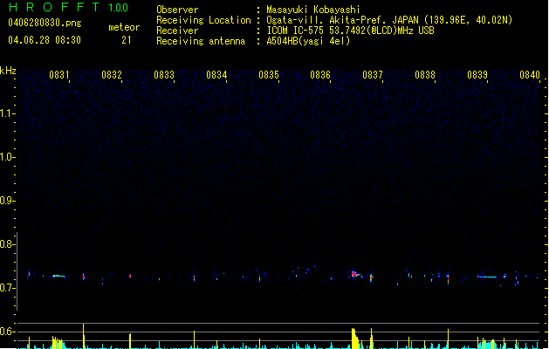Click time marker 0837

click(373, 75)
